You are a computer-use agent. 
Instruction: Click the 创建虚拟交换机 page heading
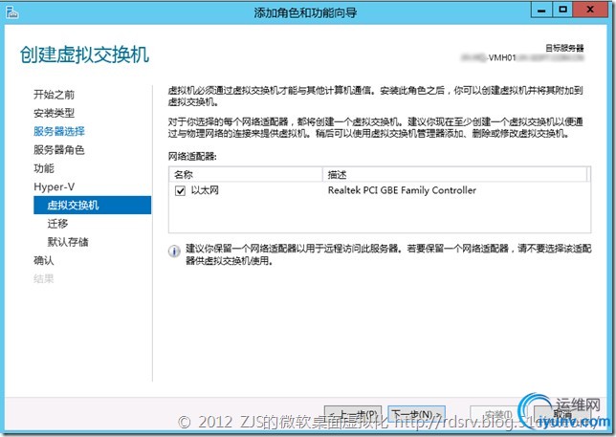click(84, 55)
